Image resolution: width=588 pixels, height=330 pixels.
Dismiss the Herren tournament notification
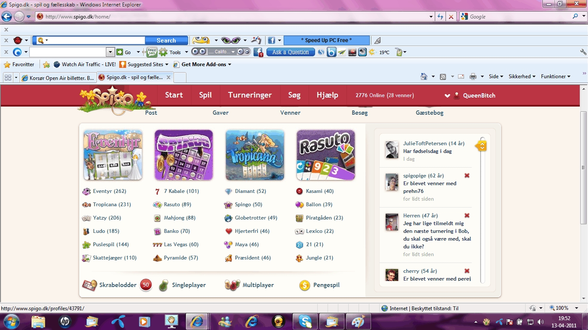tap(467, 216)
